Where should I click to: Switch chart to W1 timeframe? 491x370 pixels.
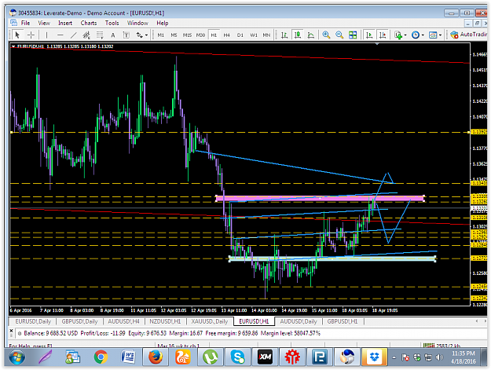point(253,35)
